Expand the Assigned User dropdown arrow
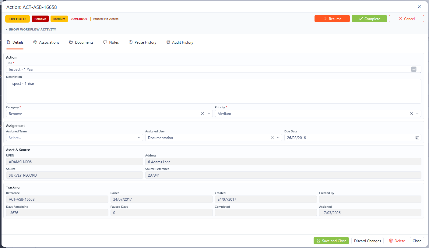The width and height of the screenshot is (429, 248). coord(278,138)
